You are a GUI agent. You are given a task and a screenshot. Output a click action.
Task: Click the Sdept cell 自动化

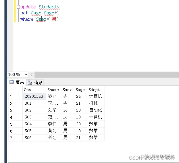[x=96, y=110]
